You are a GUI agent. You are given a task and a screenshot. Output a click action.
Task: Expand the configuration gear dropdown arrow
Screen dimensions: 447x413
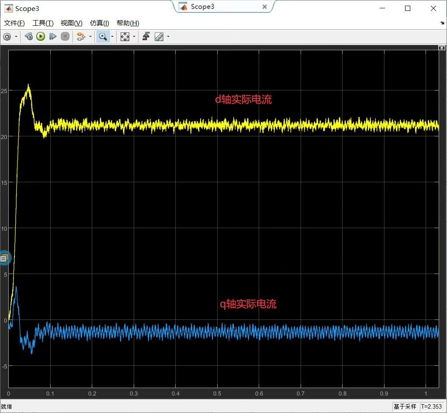(16, 37)
